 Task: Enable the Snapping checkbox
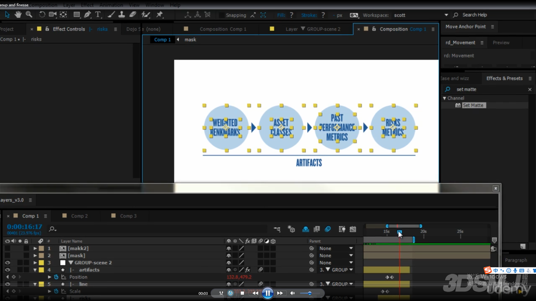click(x=221, y=15)
